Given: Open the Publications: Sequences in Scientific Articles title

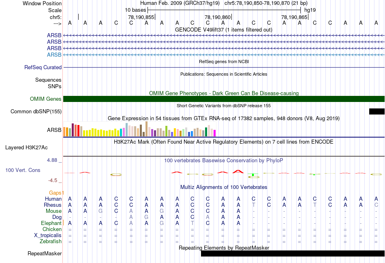Looking at the screenshot, I should click(224, 74).
